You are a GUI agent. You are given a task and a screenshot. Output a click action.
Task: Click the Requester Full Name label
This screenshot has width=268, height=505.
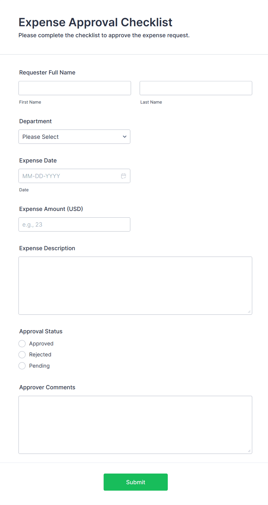coord(47,72)
